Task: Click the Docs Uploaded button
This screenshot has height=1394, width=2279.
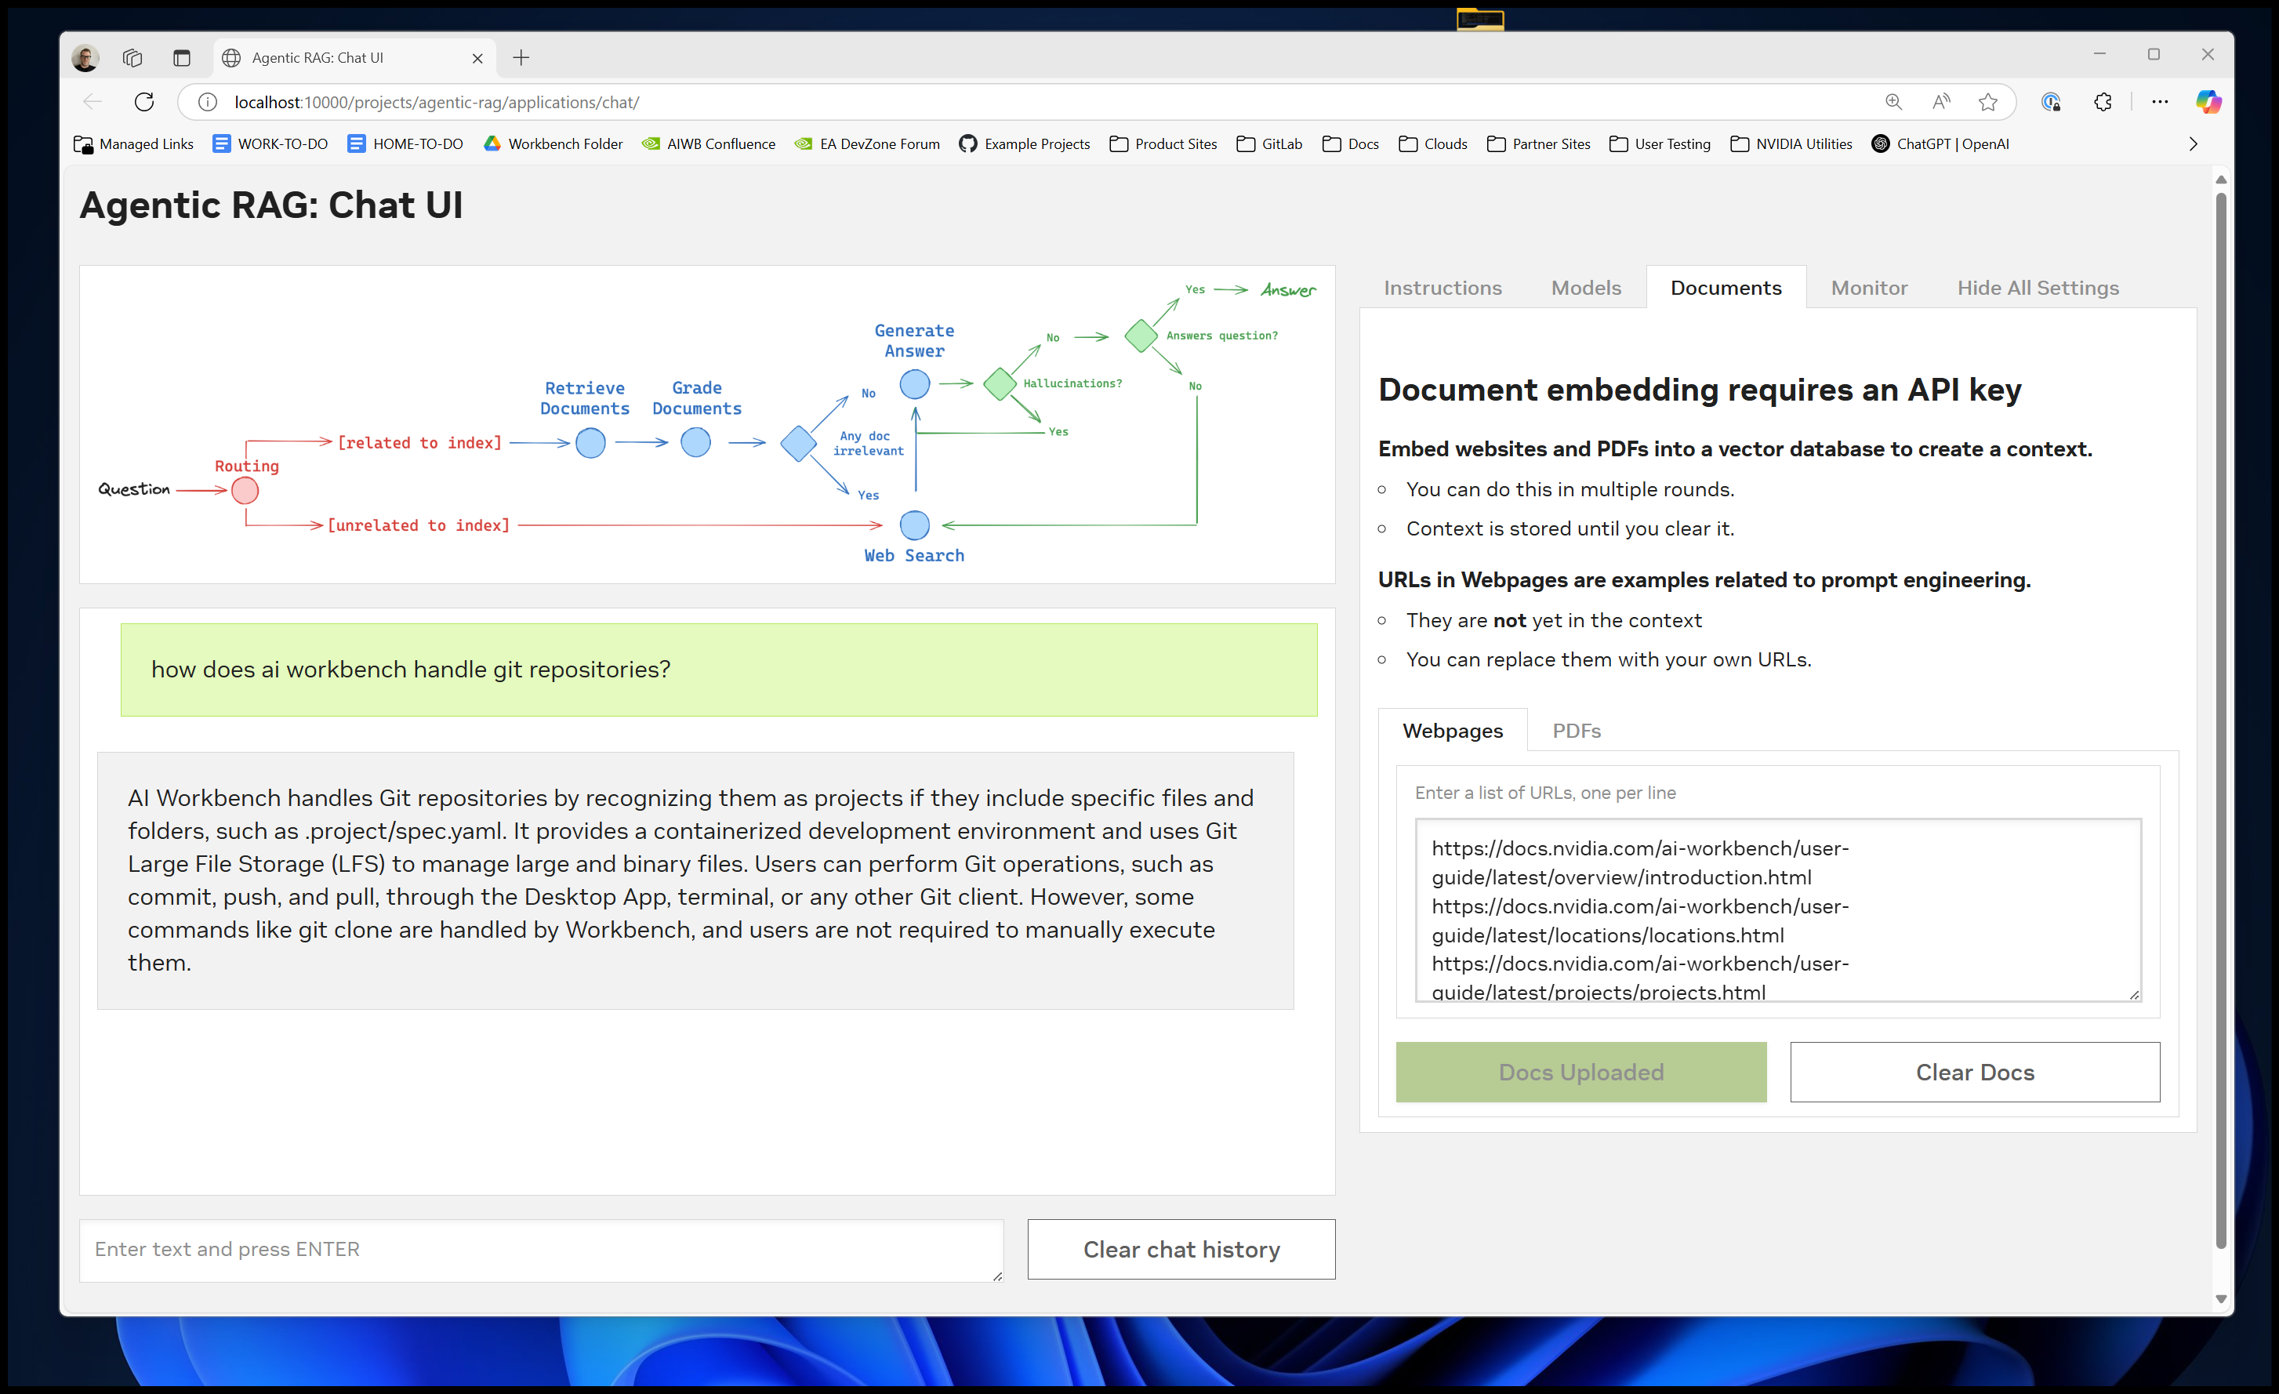Action: click(x=1580, y=1072)
